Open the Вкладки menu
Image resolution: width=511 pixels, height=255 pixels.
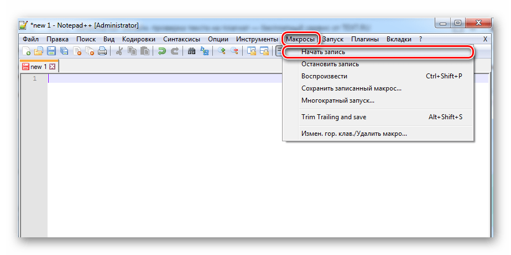399,39
